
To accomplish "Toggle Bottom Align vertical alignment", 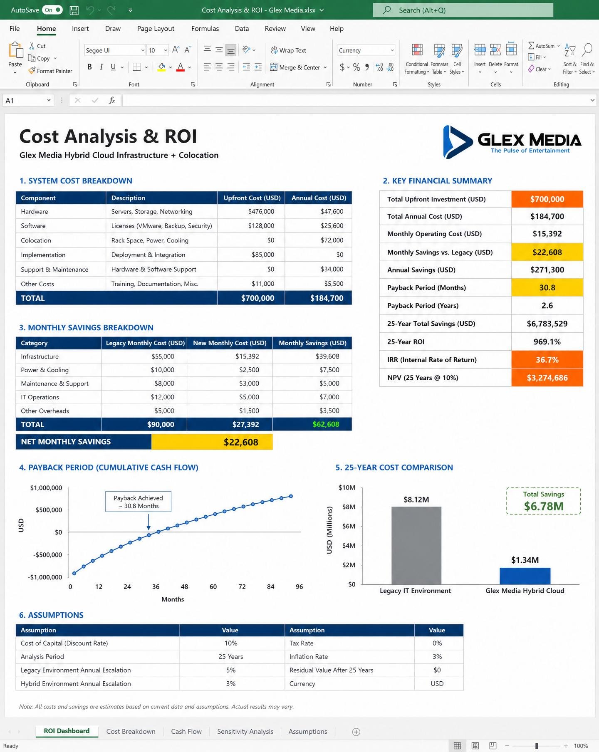I will [x=231, y=50].
